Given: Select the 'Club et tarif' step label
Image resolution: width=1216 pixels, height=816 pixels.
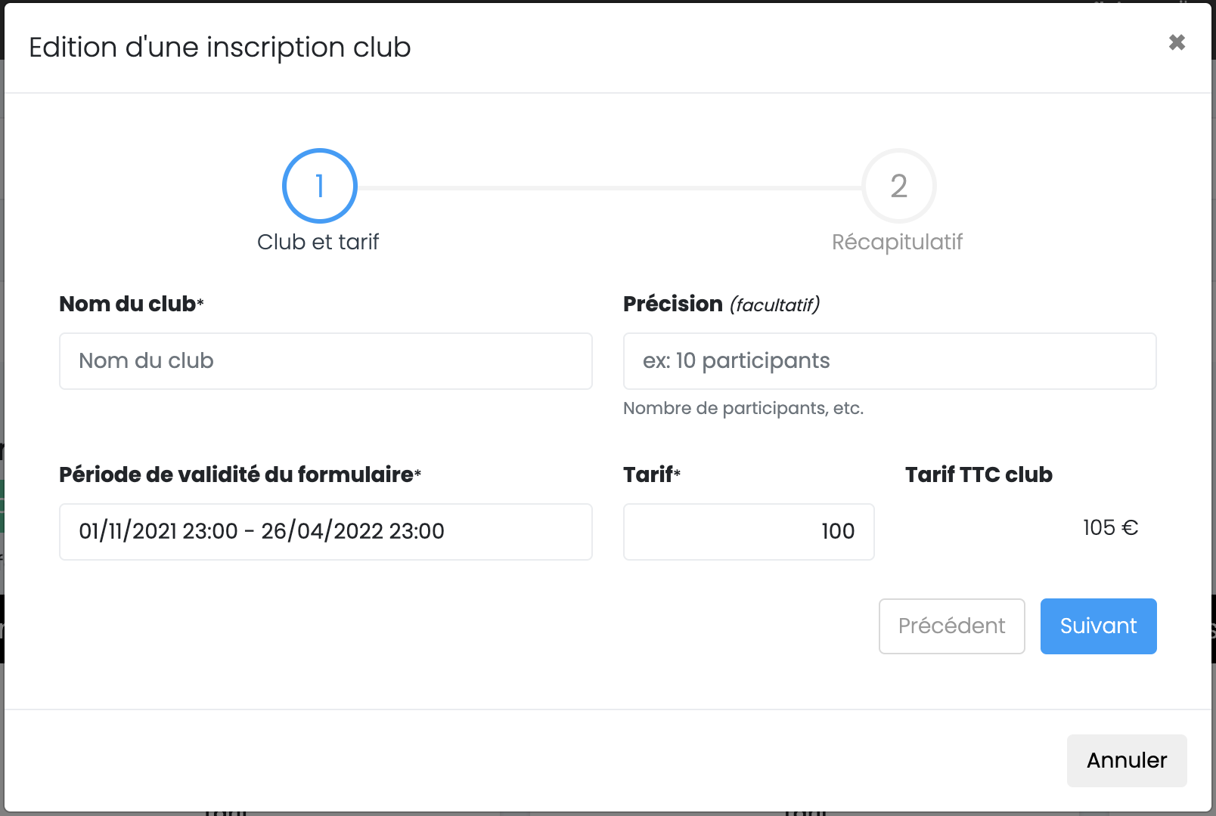Looking at the screenshot, I should pyautogui.click(x=318, y=242).
